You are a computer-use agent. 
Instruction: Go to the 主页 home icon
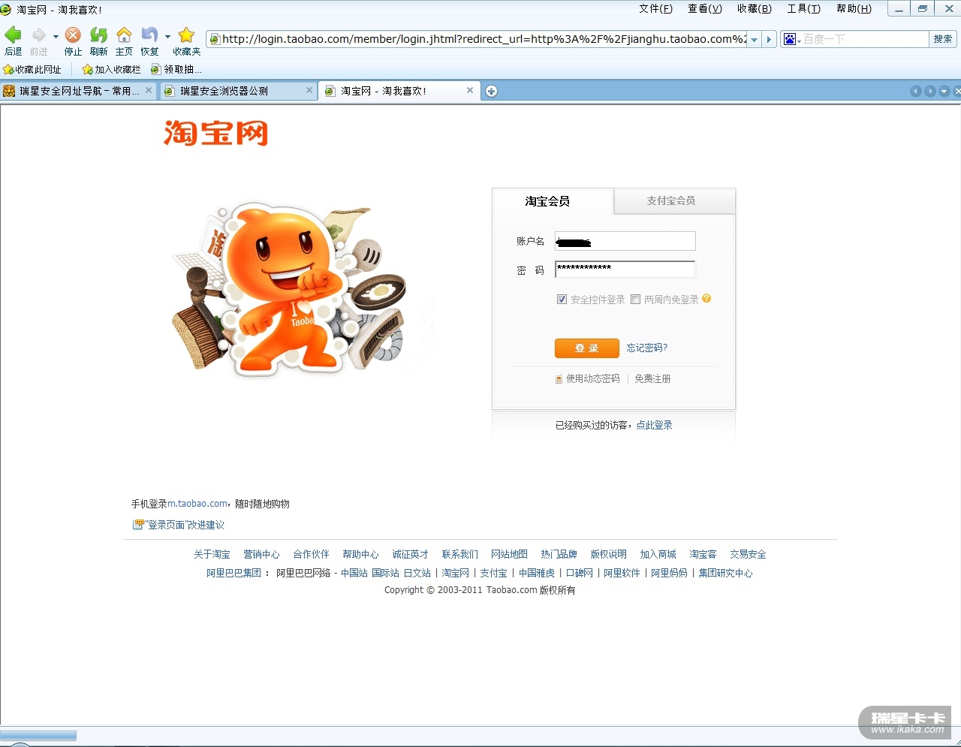coord(124,35)
